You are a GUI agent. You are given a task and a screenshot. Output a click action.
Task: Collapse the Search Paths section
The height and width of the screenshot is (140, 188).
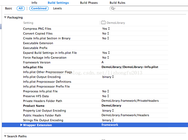(5, 136)
